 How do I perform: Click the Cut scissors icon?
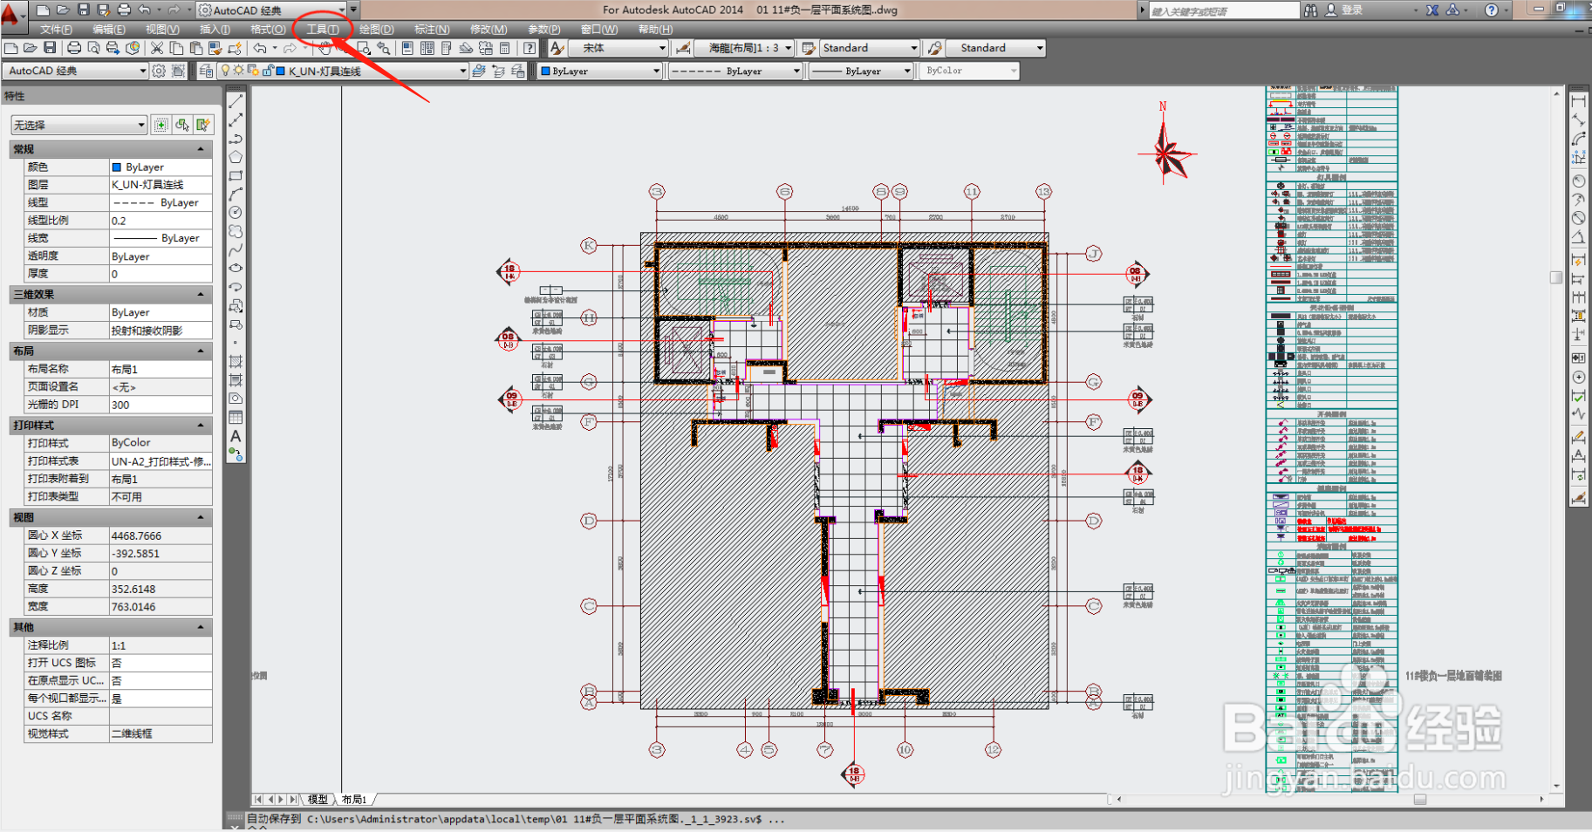[157, 48]
